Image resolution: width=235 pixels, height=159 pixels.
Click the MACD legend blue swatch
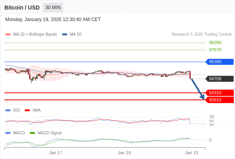(x=8, y=133)
